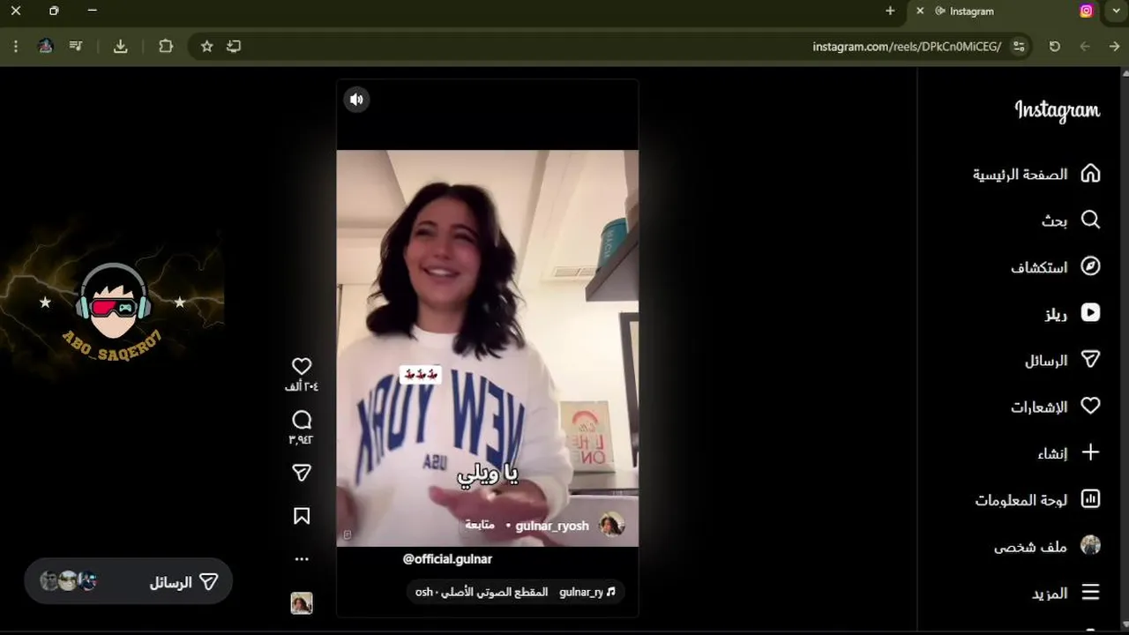
Task: Open لوحة المعلومات dashboard
Action: 1037,499
